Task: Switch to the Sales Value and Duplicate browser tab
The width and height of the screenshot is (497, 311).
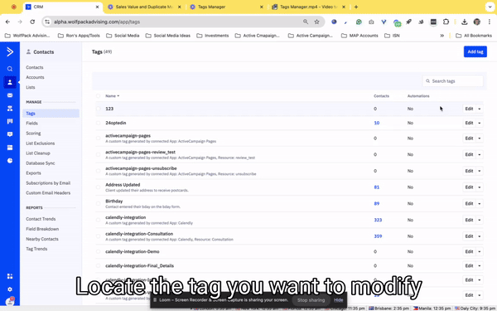Action: pyautogui.click(x=144, y=7)
